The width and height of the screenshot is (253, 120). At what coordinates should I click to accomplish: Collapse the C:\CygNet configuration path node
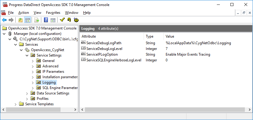[x=10, y=39]
